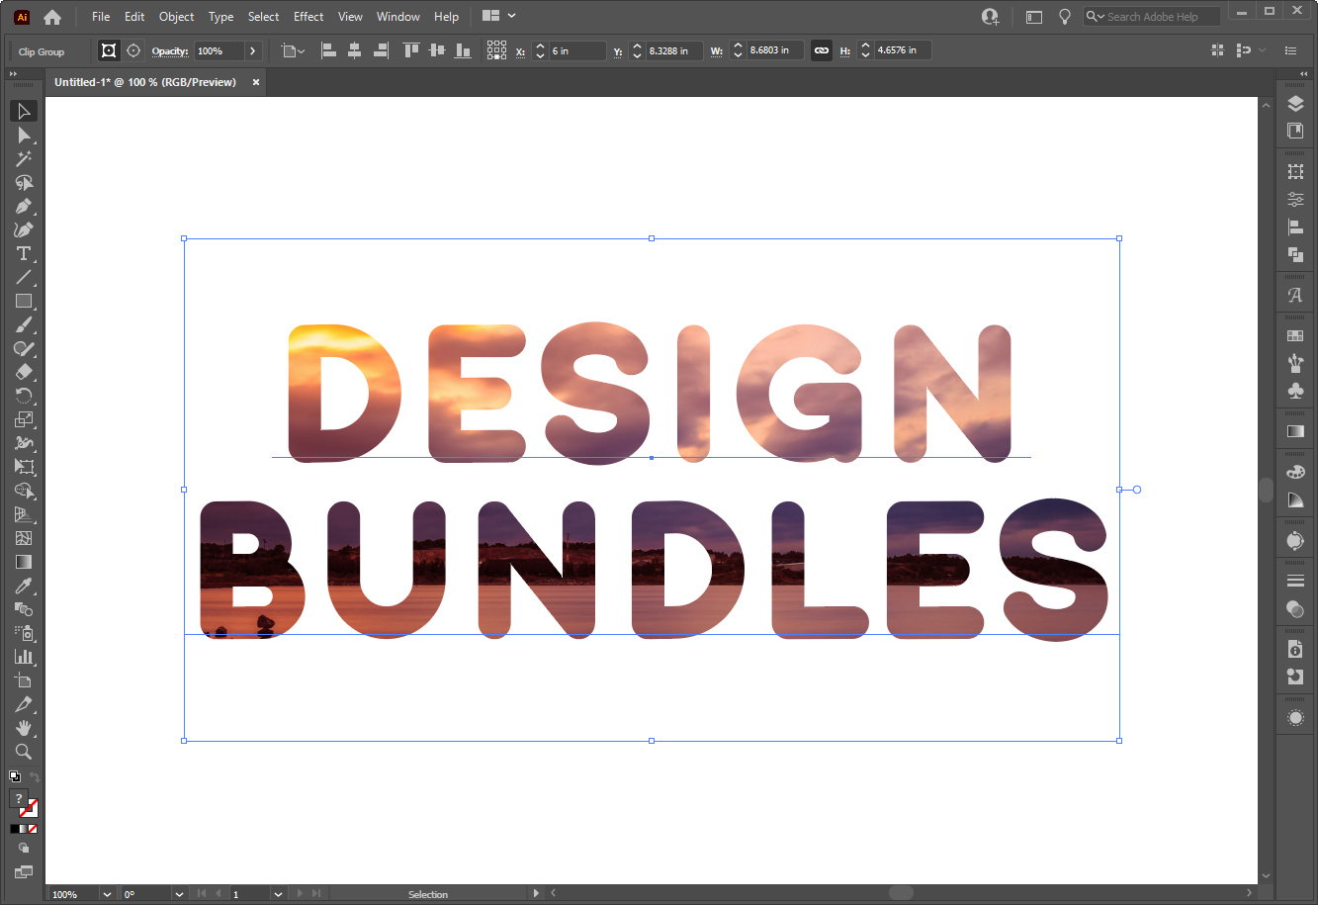Open the Type menu
1318x905 pixels.
pos(221,16)
